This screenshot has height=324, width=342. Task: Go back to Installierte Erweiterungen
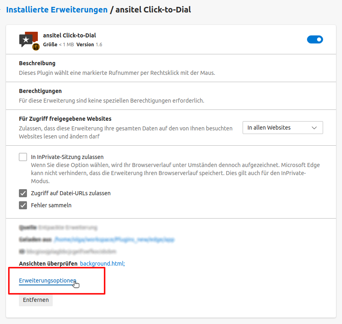pos(57,10)
